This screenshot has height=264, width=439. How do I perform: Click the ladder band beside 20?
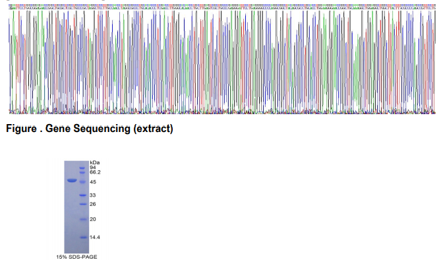pyautogui.click(x=84, y=219)
